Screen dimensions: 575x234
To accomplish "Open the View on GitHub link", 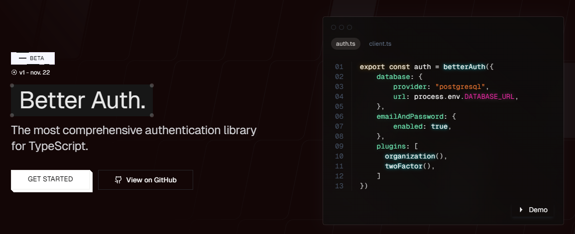I will pyautogui.click(x=151, y=180).
